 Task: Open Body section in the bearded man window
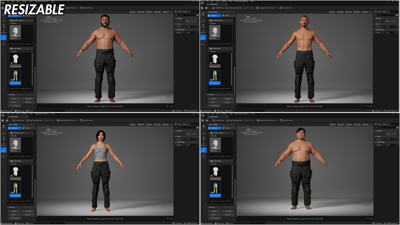pos(4,20)
